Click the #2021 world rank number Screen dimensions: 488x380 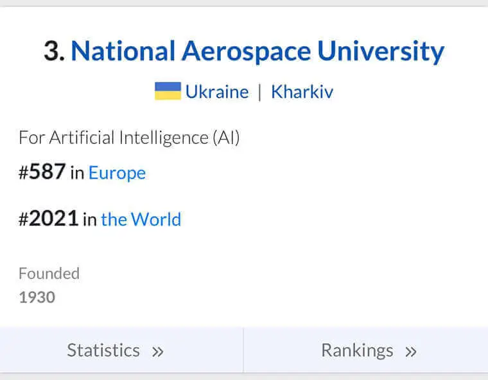tap(48, 219)
